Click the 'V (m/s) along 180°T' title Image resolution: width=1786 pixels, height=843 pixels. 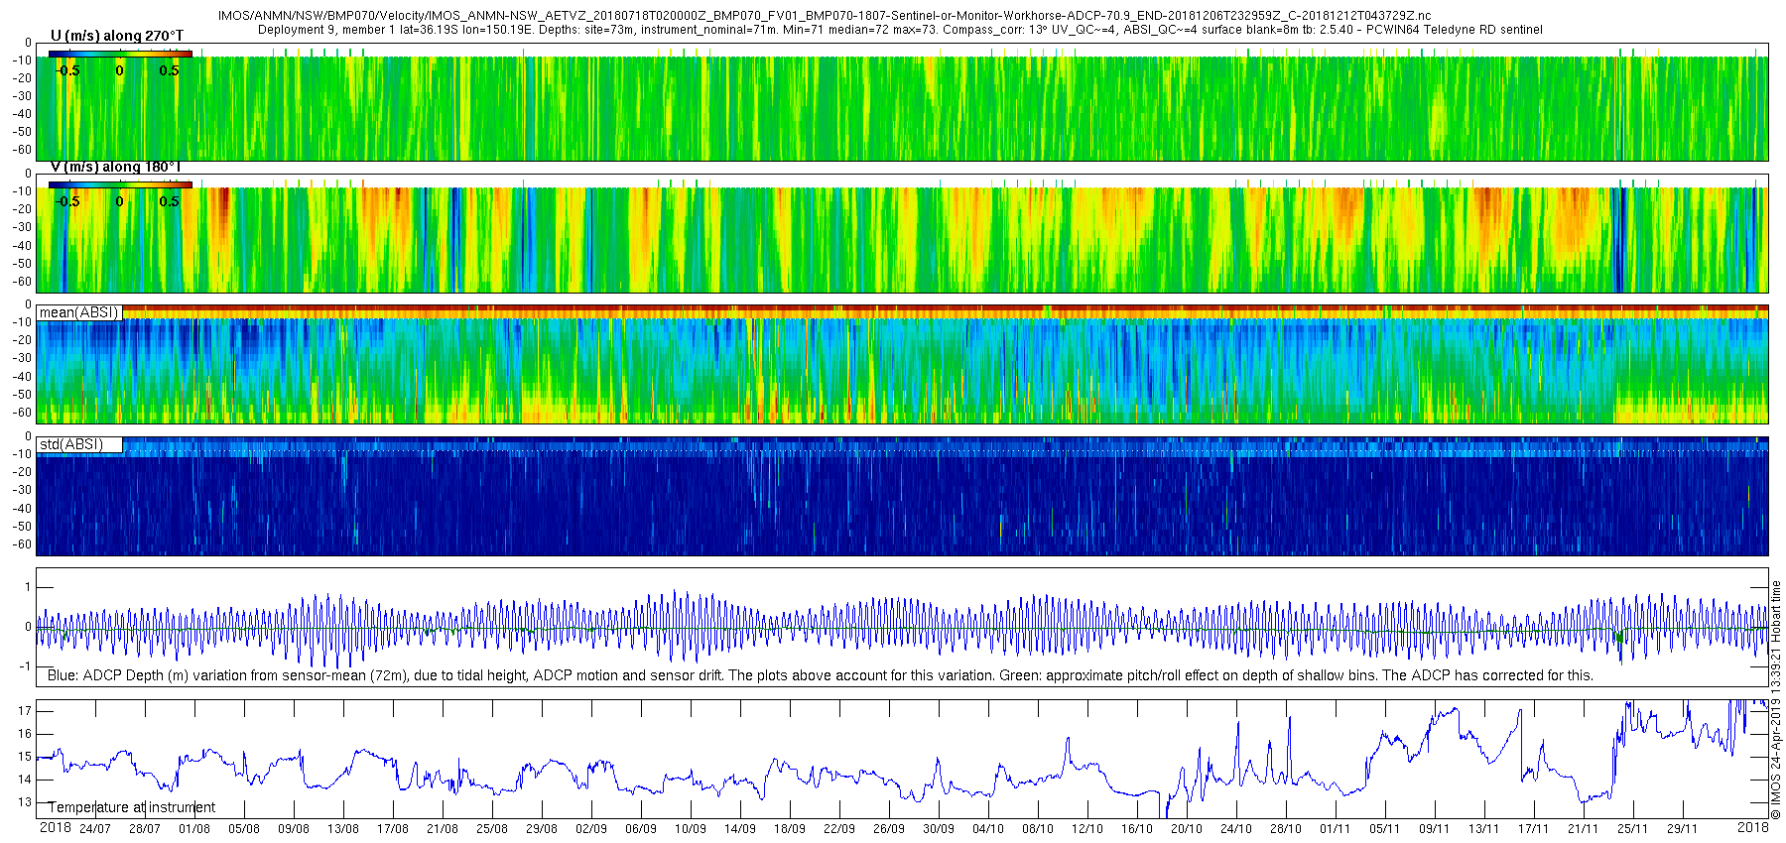[116, 167]
